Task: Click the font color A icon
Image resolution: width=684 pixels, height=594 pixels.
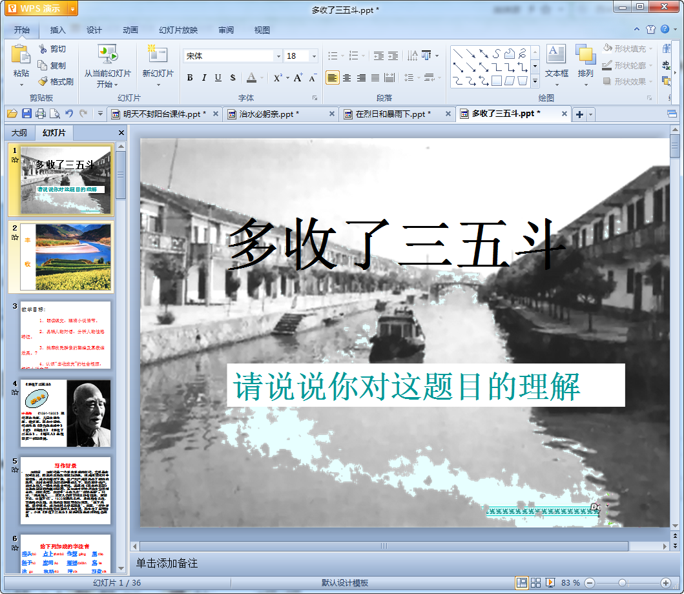Action: point(252,77)
